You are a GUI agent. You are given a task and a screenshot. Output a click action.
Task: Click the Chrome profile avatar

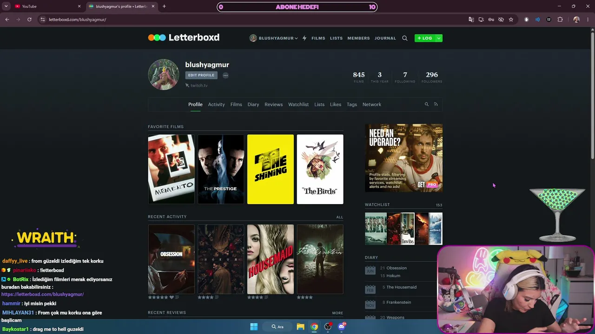click(576, 19)
